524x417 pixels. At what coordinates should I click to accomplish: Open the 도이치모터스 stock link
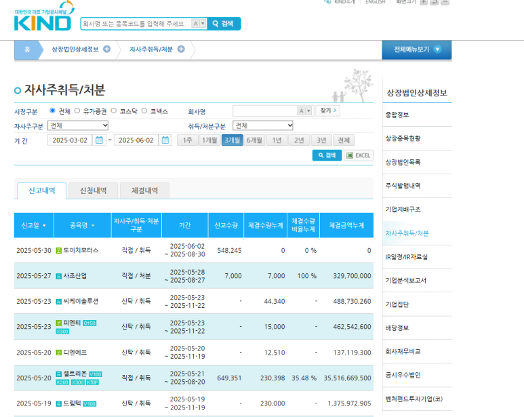click(x=81, y=250)
